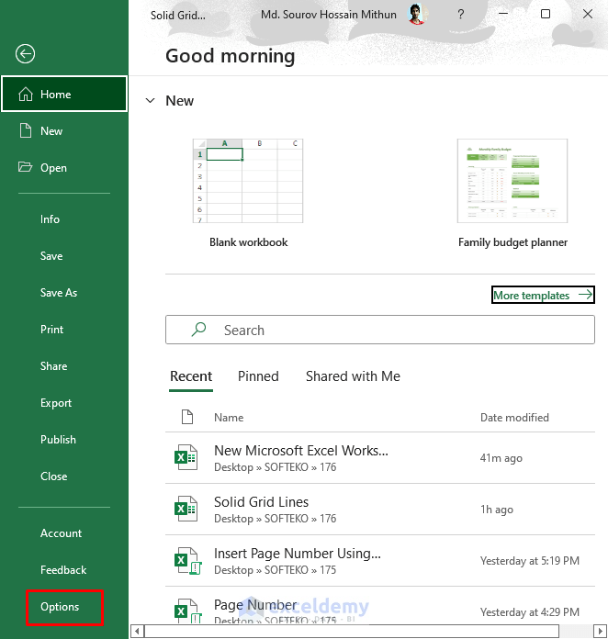Click the Yesterday at 4:29 PM entry
The width and height of the screenshot is (608, 639).
click(x=530, y=612)
